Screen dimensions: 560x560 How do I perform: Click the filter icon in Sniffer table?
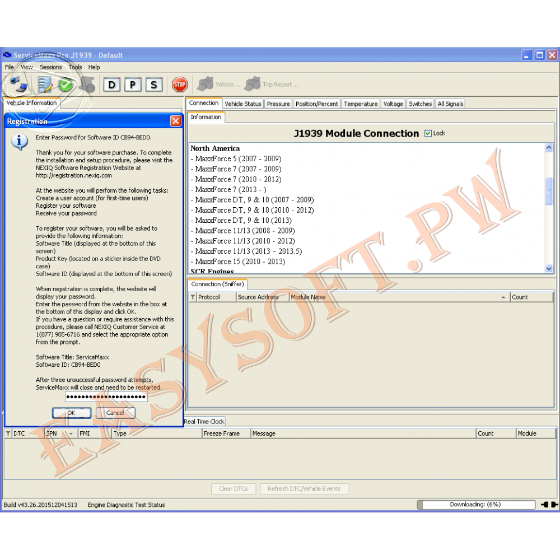tap(193, 297)
